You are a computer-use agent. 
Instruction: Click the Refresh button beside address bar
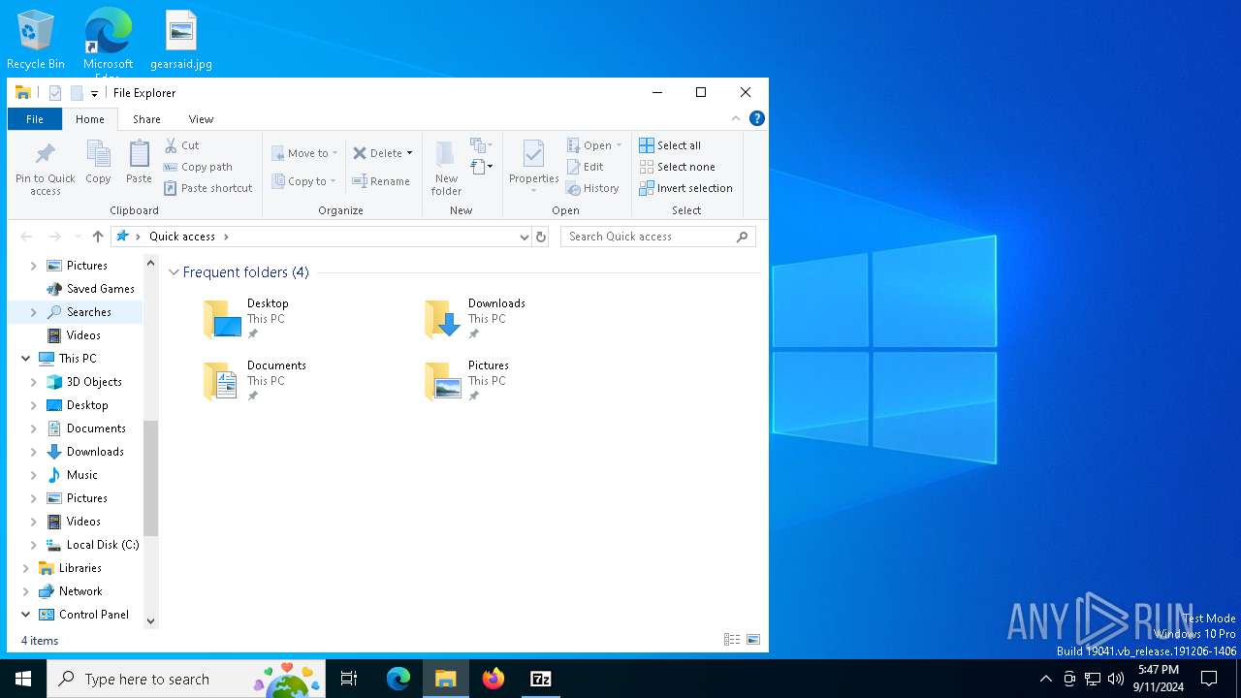click(x=541, y=237)
